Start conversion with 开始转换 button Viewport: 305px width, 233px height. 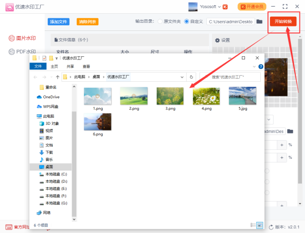(x=283, y=21)
